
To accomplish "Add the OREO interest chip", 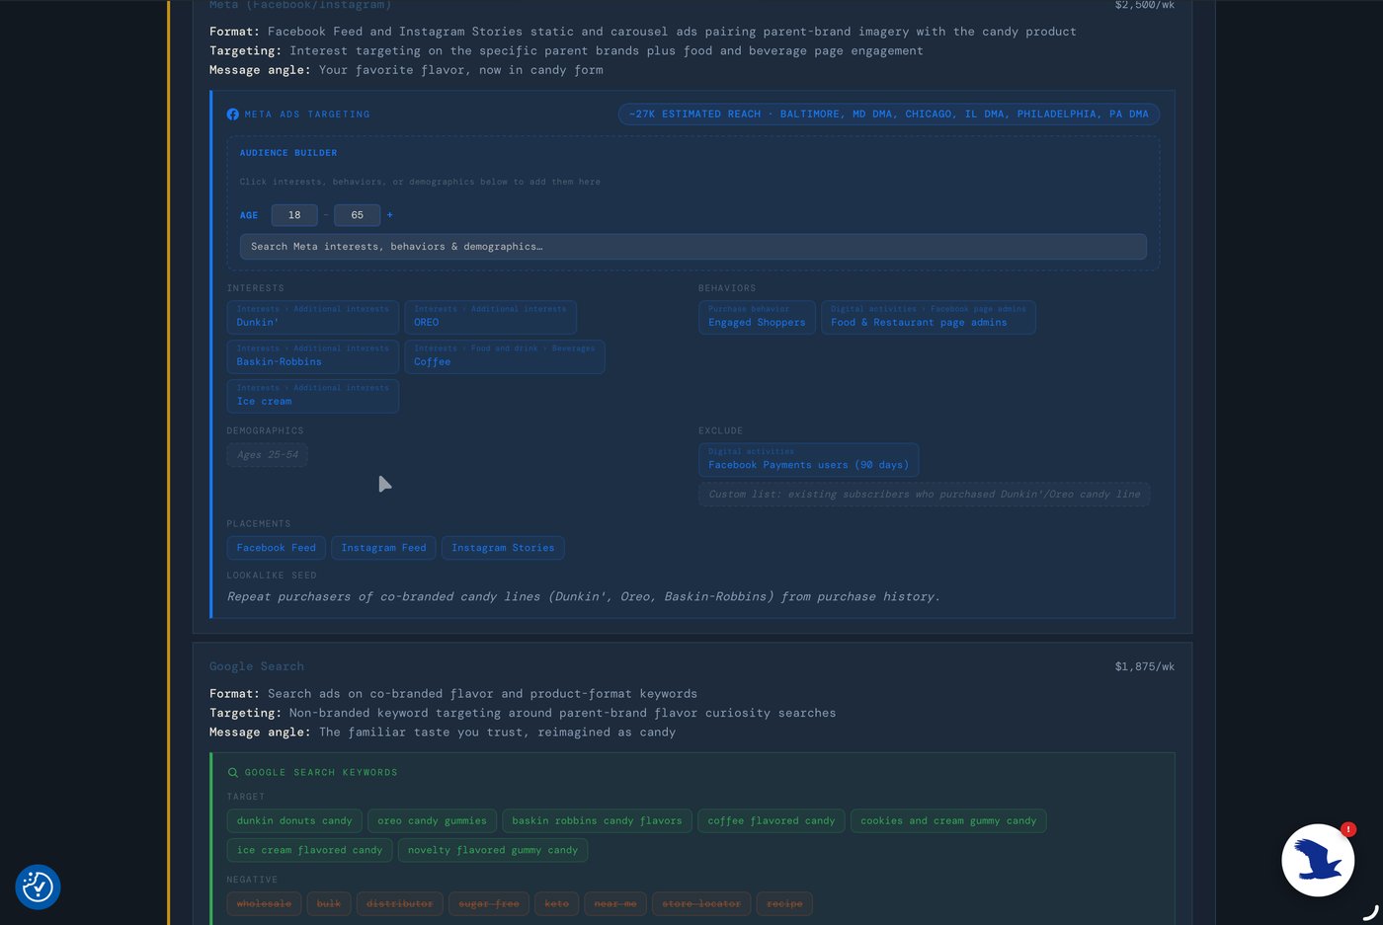I will [x=490, y=317].
